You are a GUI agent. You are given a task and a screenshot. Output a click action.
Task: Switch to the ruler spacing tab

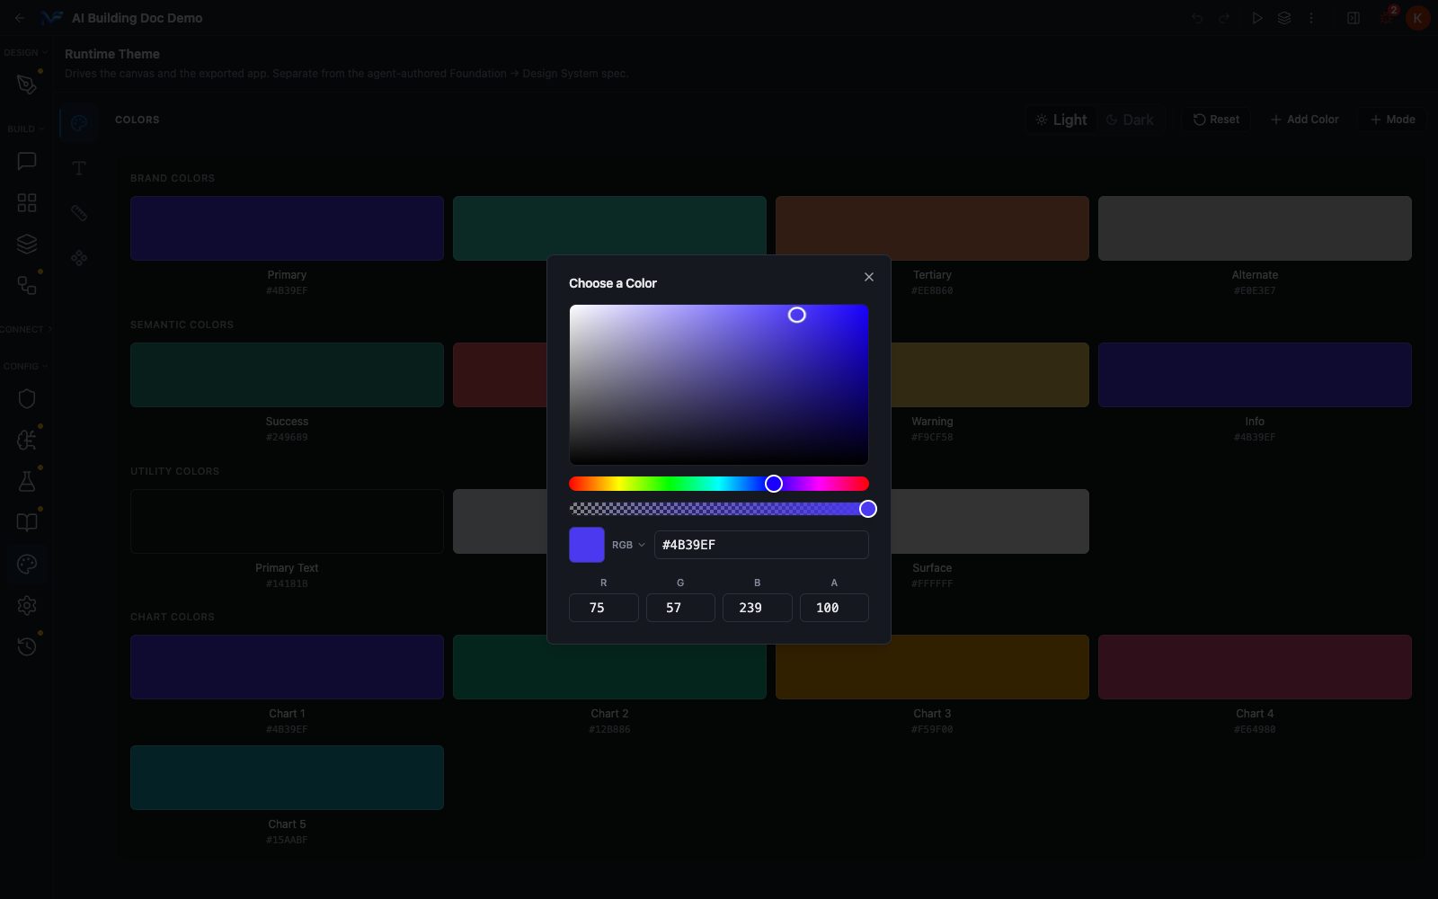79,213
